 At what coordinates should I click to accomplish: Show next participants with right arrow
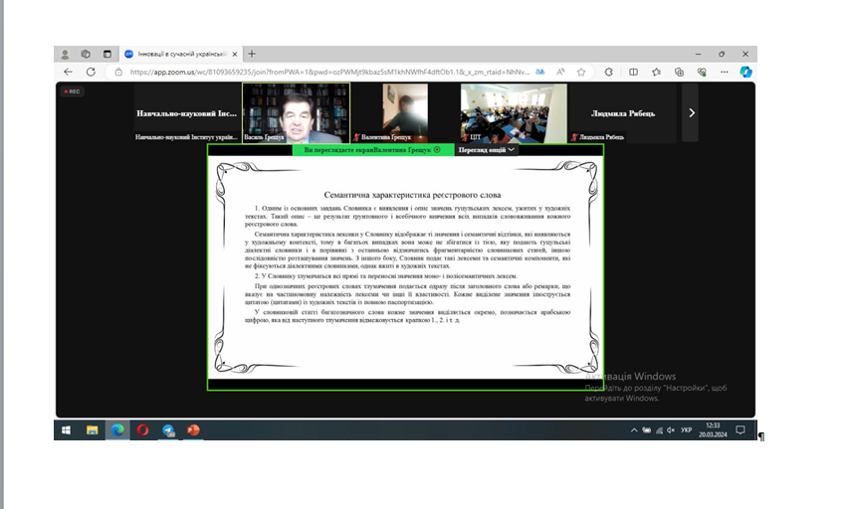[x=692, y=112]
